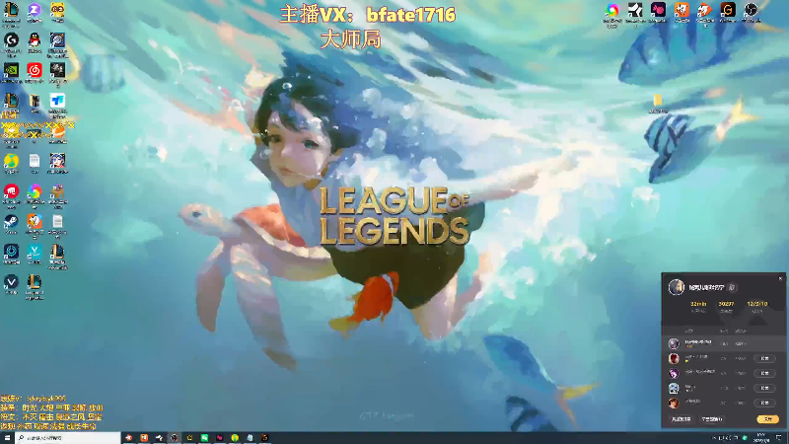Open the green app icon in the taskbar
The image size is (789, 444).
[x=204, y=438]
